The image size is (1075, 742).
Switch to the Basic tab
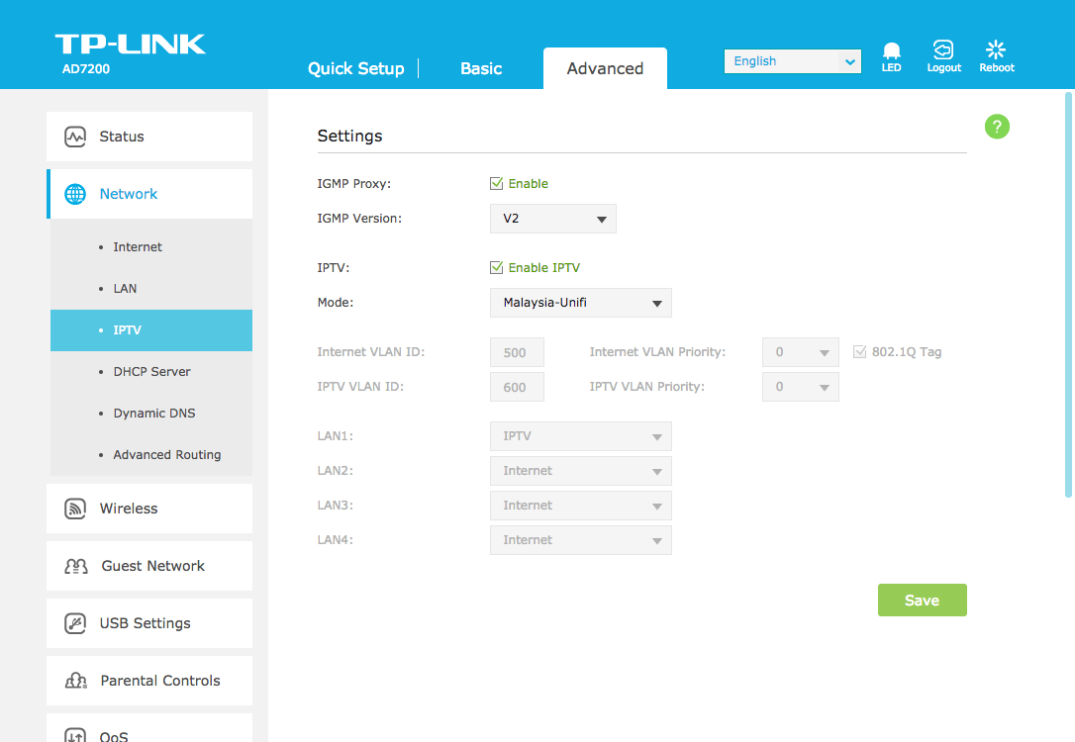481,68
